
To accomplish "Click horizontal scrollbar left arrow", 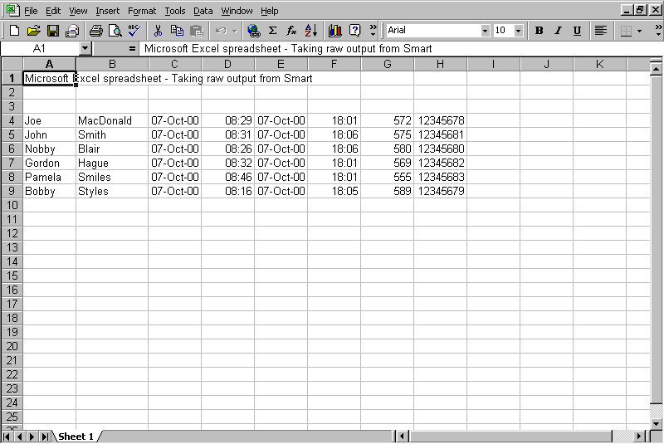I will coord(402,436).
